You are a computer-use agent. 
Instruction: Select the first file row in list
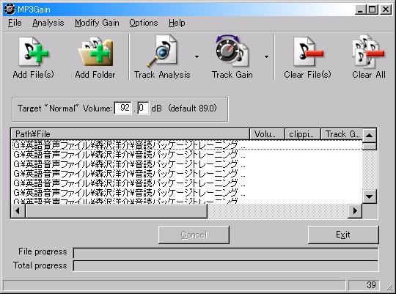tap(187, 145)
